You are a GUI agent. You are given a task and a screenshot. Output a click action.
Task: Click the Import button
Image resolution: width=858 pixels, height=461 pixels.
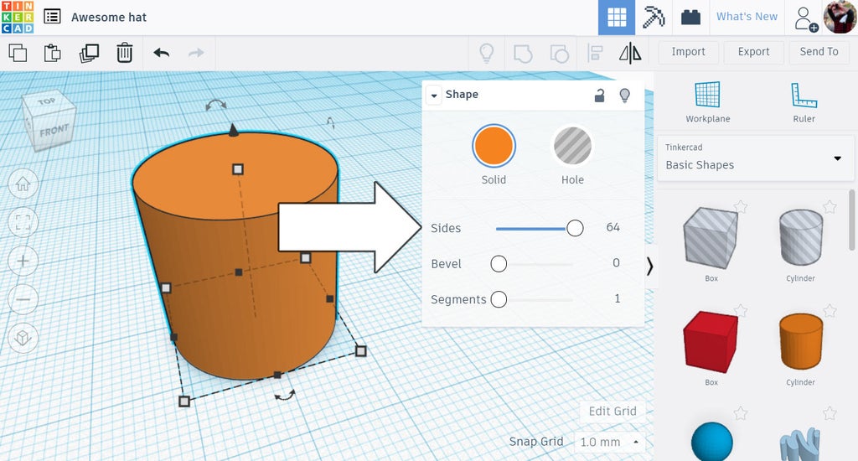point(689,52)
